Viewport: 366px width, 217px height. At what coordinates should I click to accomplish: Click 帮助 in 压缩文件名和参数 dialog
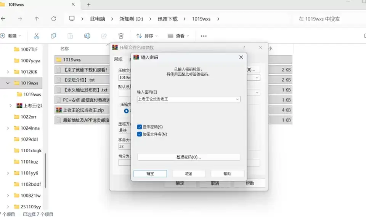pos(250,183)
